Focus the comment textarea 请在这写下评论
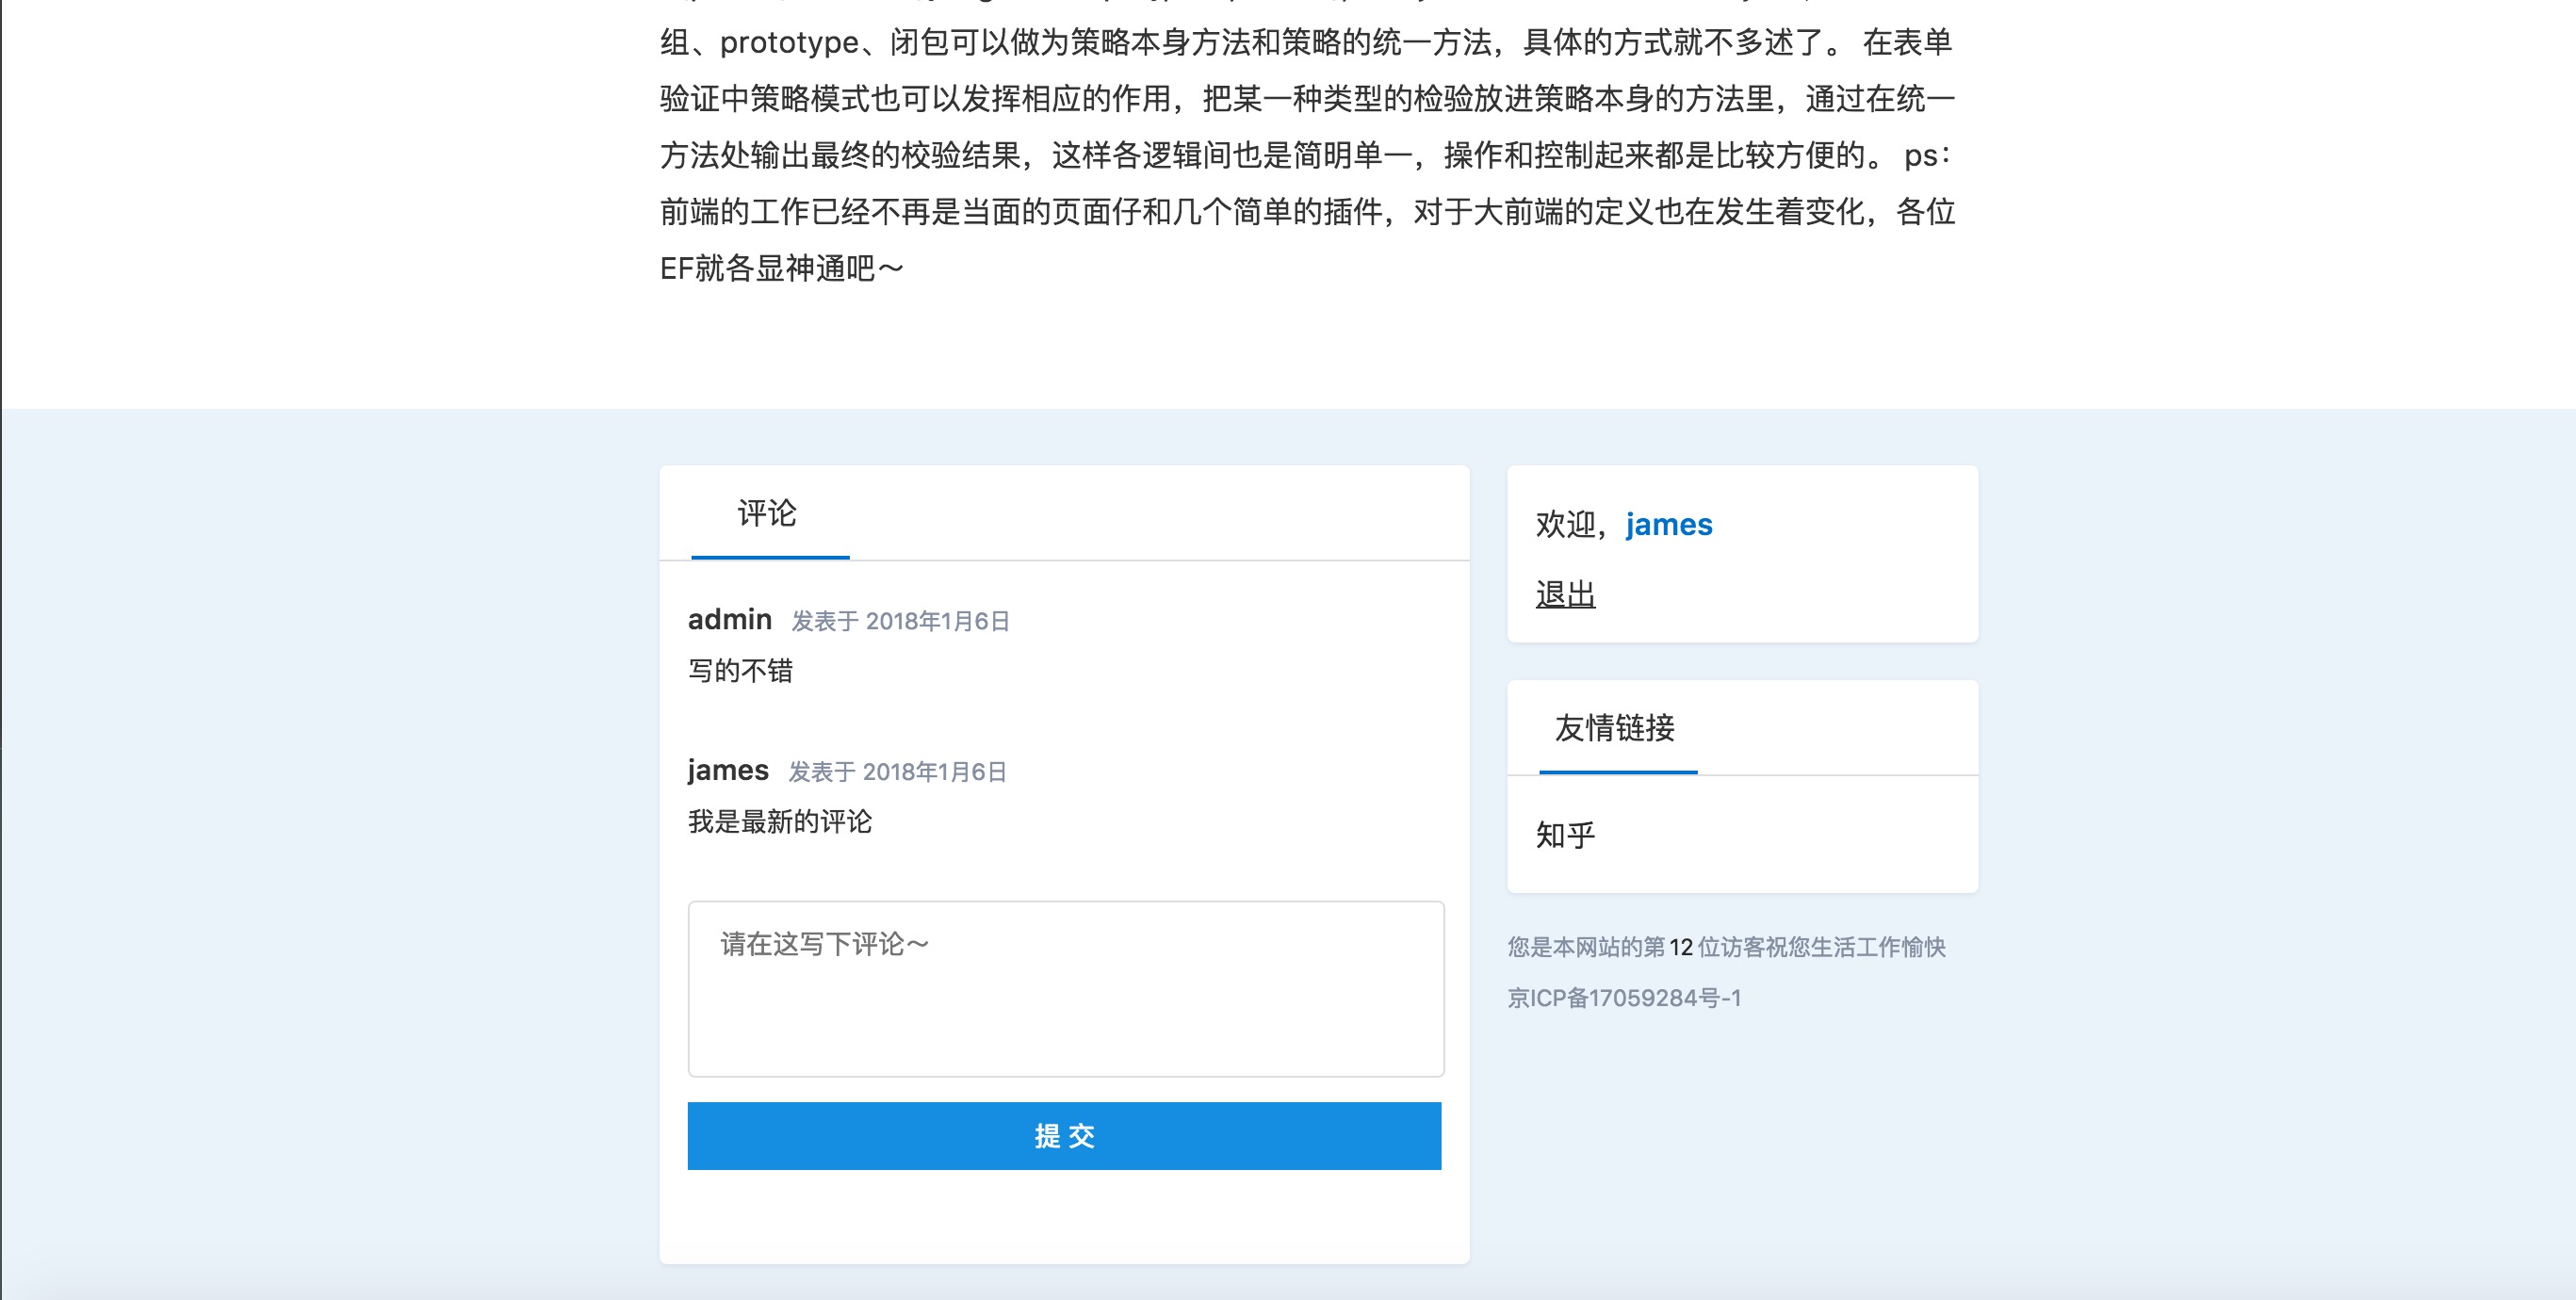Image resolution: width=2576 pixels, height=1300 pixels. click(1065, 988)
